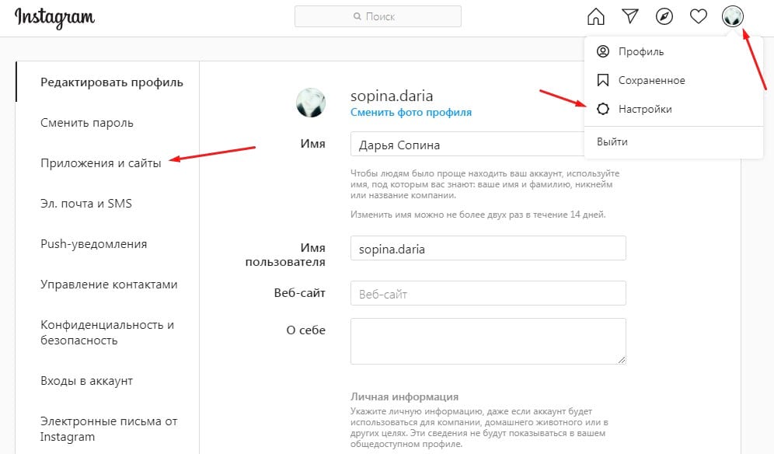
Task: Open Настройки from the dropdown menu
Action: [645, 109]
